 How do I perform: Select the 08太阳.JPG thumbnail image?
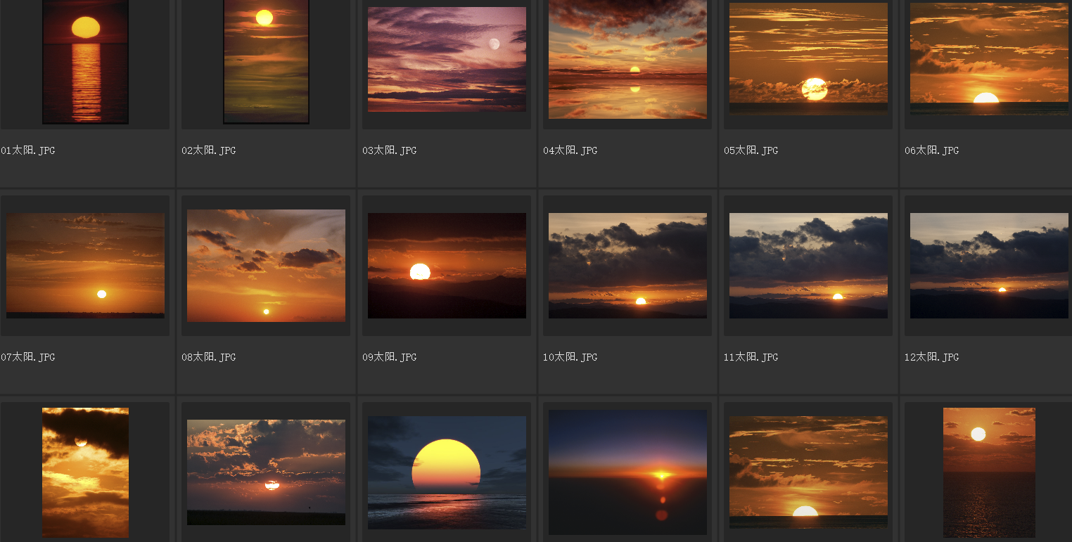[266, 266]
